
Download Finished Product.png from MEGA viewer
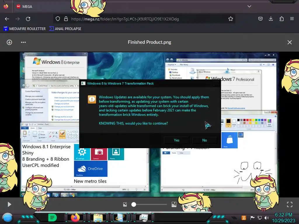9,42
